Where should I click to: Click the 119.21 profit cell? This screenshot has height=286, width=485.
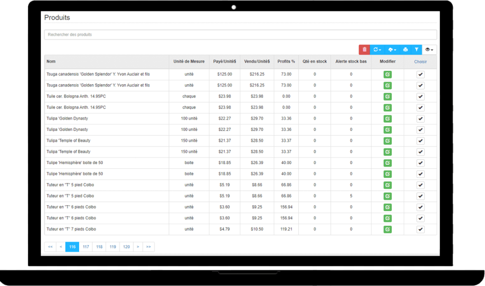click(x=286, y=229)
